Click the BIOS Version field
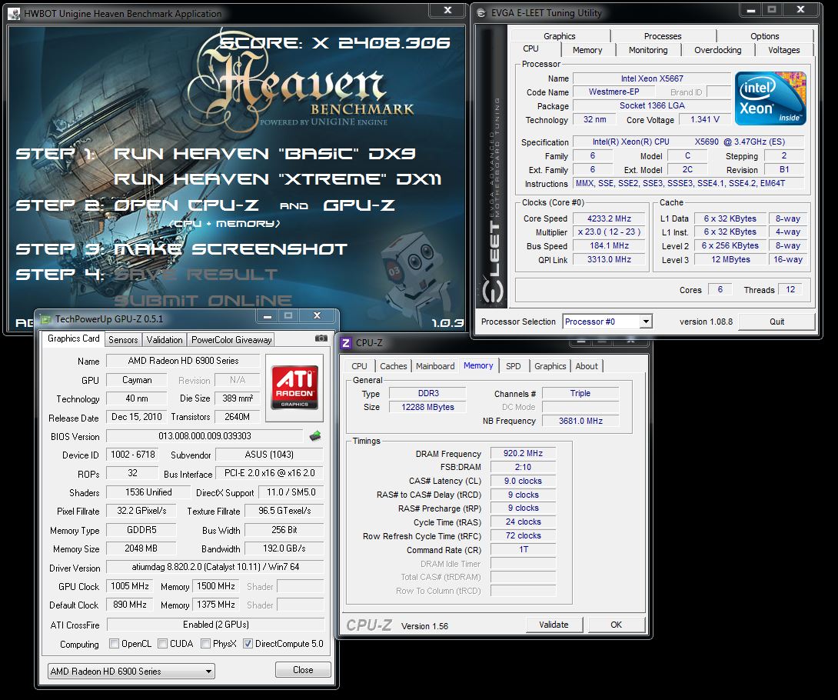Image resolution: width=838 pixels, height=700 pixels. click(205, 436)
